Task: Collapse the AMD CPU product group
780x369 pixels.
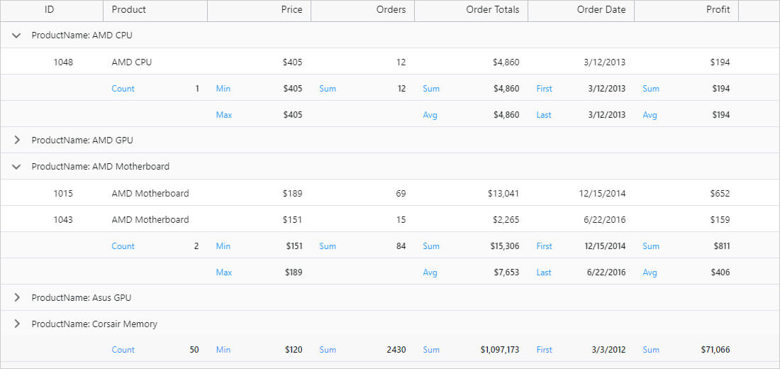Action: [17, 35]
